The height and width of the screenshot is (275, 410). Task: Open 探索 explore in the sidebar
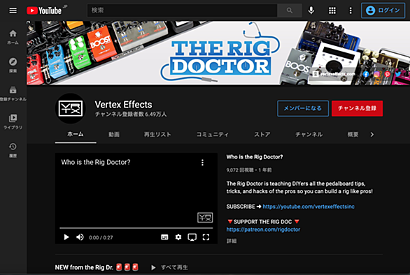tap(13, 65)
